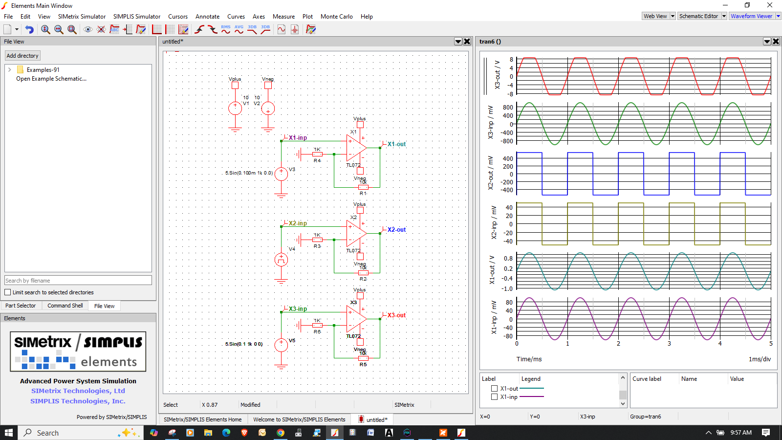
Task: Open the SIMetrix Technologies, Ltd link
Action: coord(78,391)
